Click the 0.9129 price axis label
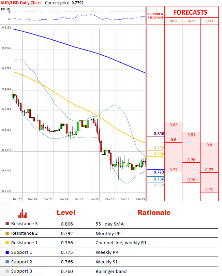The height and width of the screenshot is (276, 222). click(6, 27)
